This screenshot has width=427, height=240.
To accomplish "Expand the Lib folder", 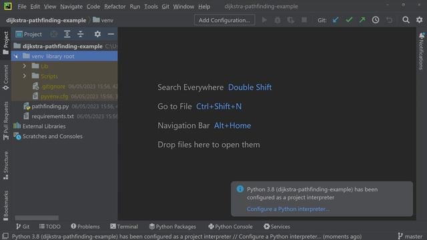I will (25, 66).
